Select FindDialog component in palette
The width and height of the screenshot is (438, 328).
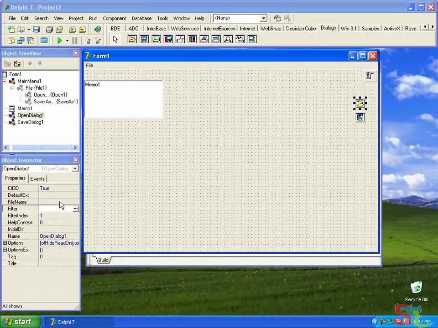pyautogui.click(x=228, y=39)
